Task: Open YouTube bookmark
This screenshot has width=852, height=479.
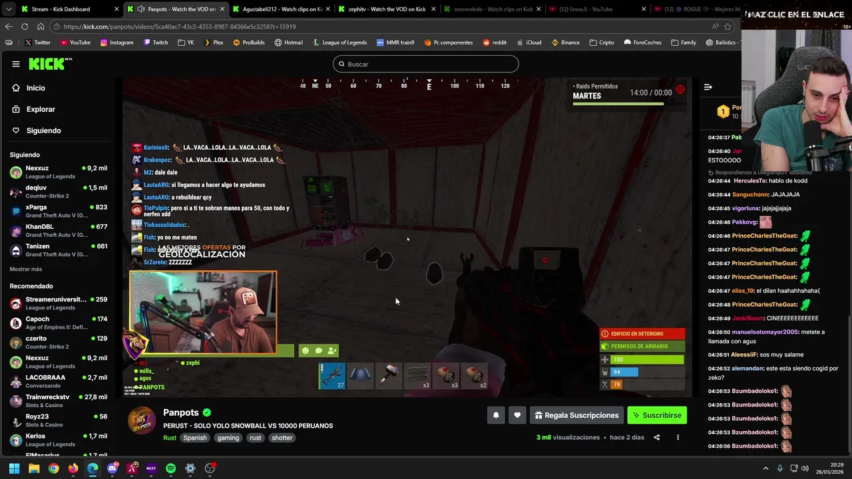Action: pos(75,43)
